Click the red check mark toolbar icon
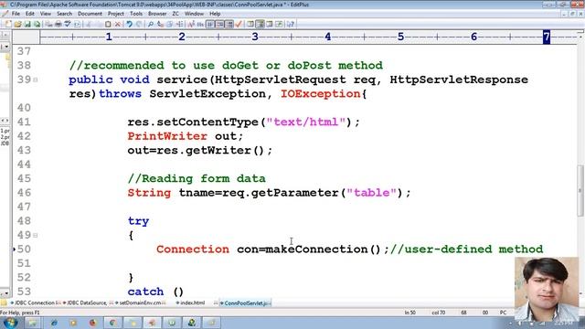The width and height of the screenshot is (585, 329). (239, 24)
